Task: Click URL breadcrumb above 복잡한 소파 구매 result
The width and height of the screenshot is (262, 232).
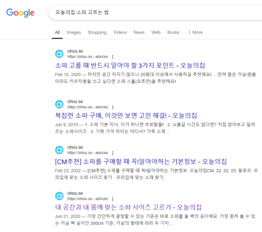Action: [88, 107]
